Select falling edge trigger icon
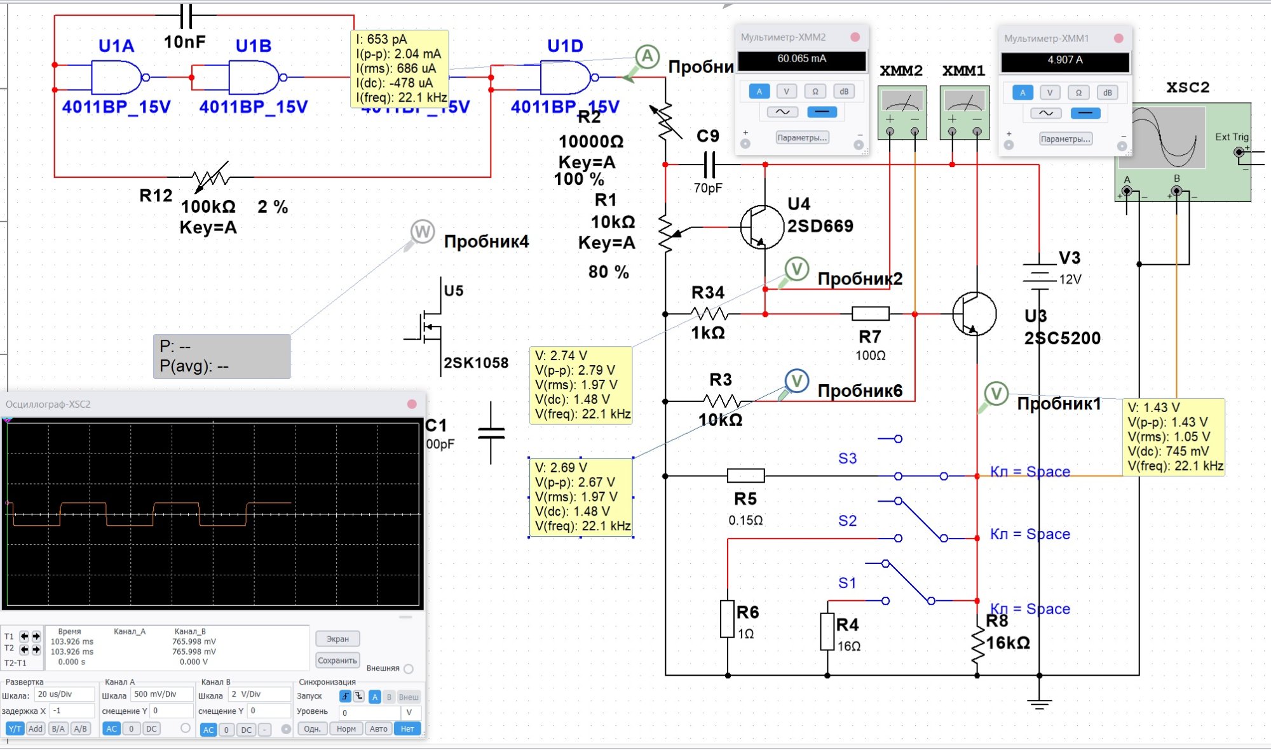The image size is (1271, 750). 359,697
